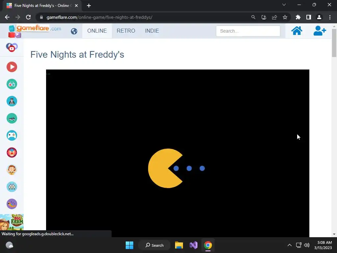Open the globe language icon
This screenshot has width=337, height=253.
point(74,31)
